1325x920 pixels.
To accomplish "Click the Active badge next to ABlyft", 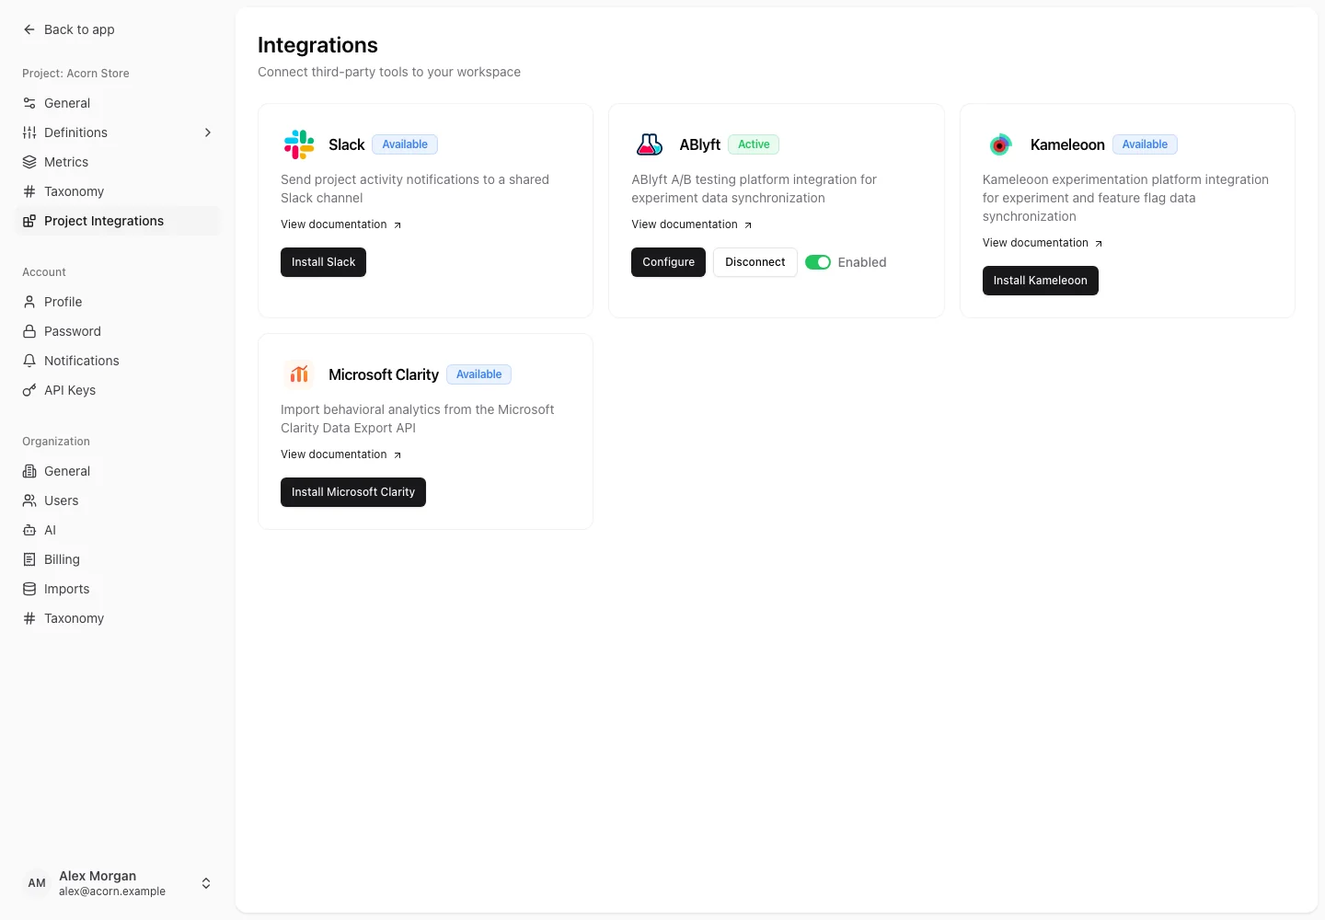I will coord(754,144).
